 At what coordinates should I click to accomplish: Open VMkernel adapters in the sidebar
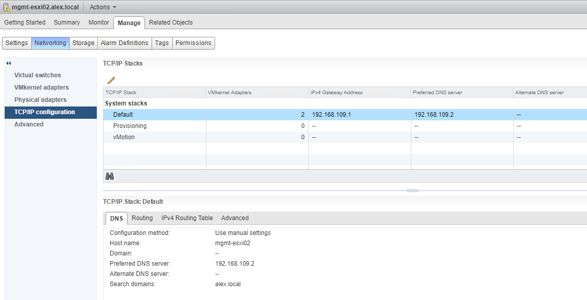[41, 88]
